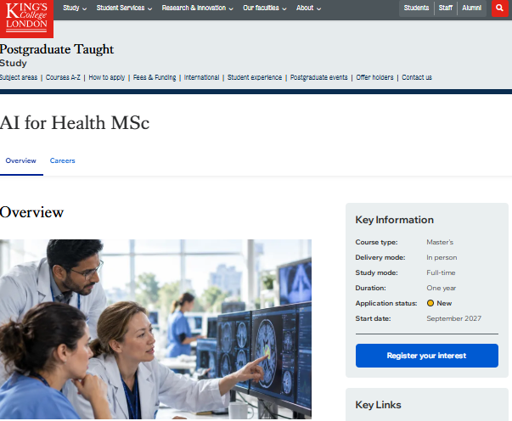The height and width of the screenshot is (421, 512).
Task: Open the Alumni link
Action: point(471,8)
